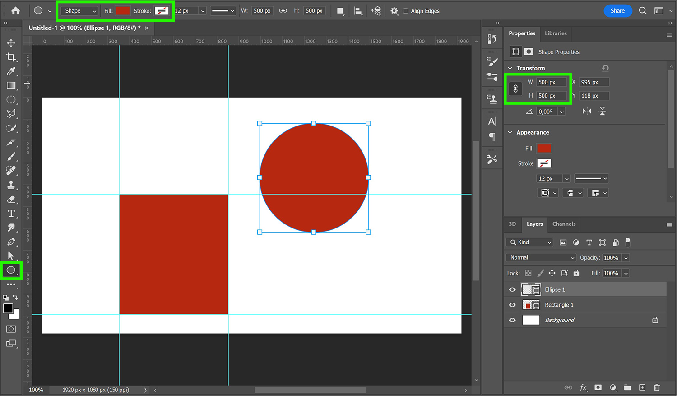Select the Layers tab

[535, 224]
